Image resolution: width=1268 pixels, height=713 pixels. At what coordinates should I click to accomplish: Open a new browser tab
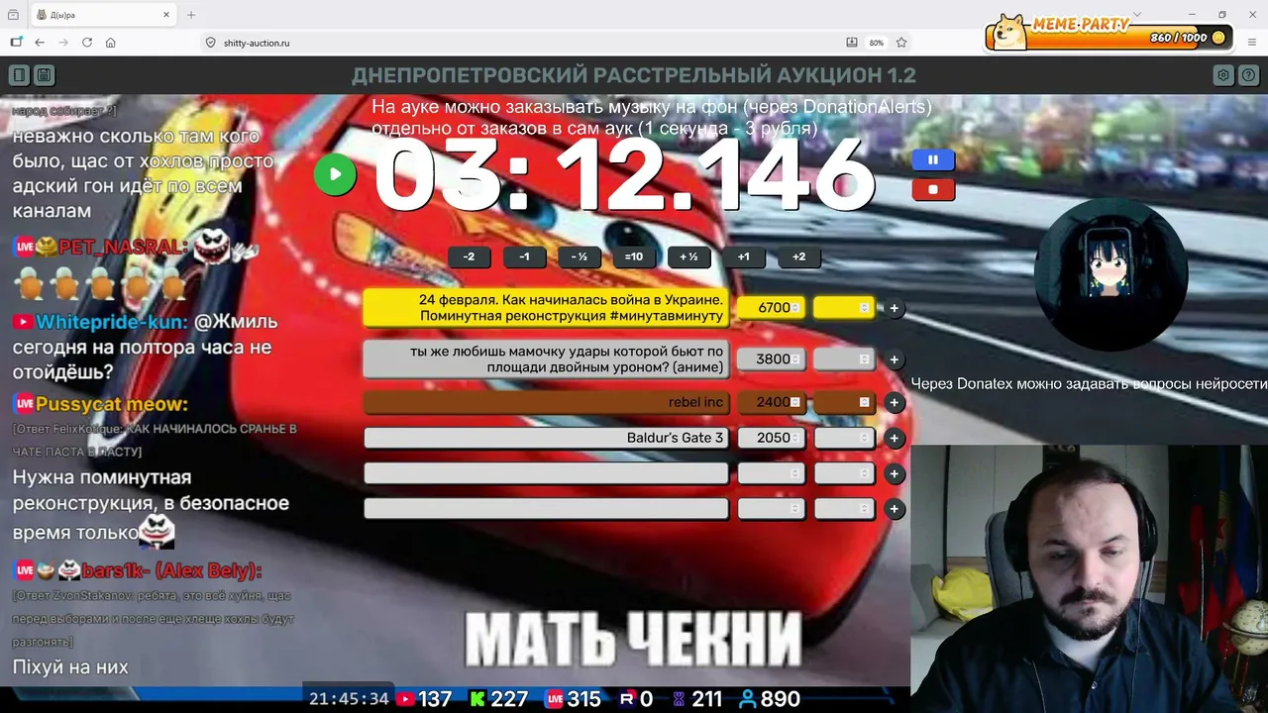click(191, 15)
